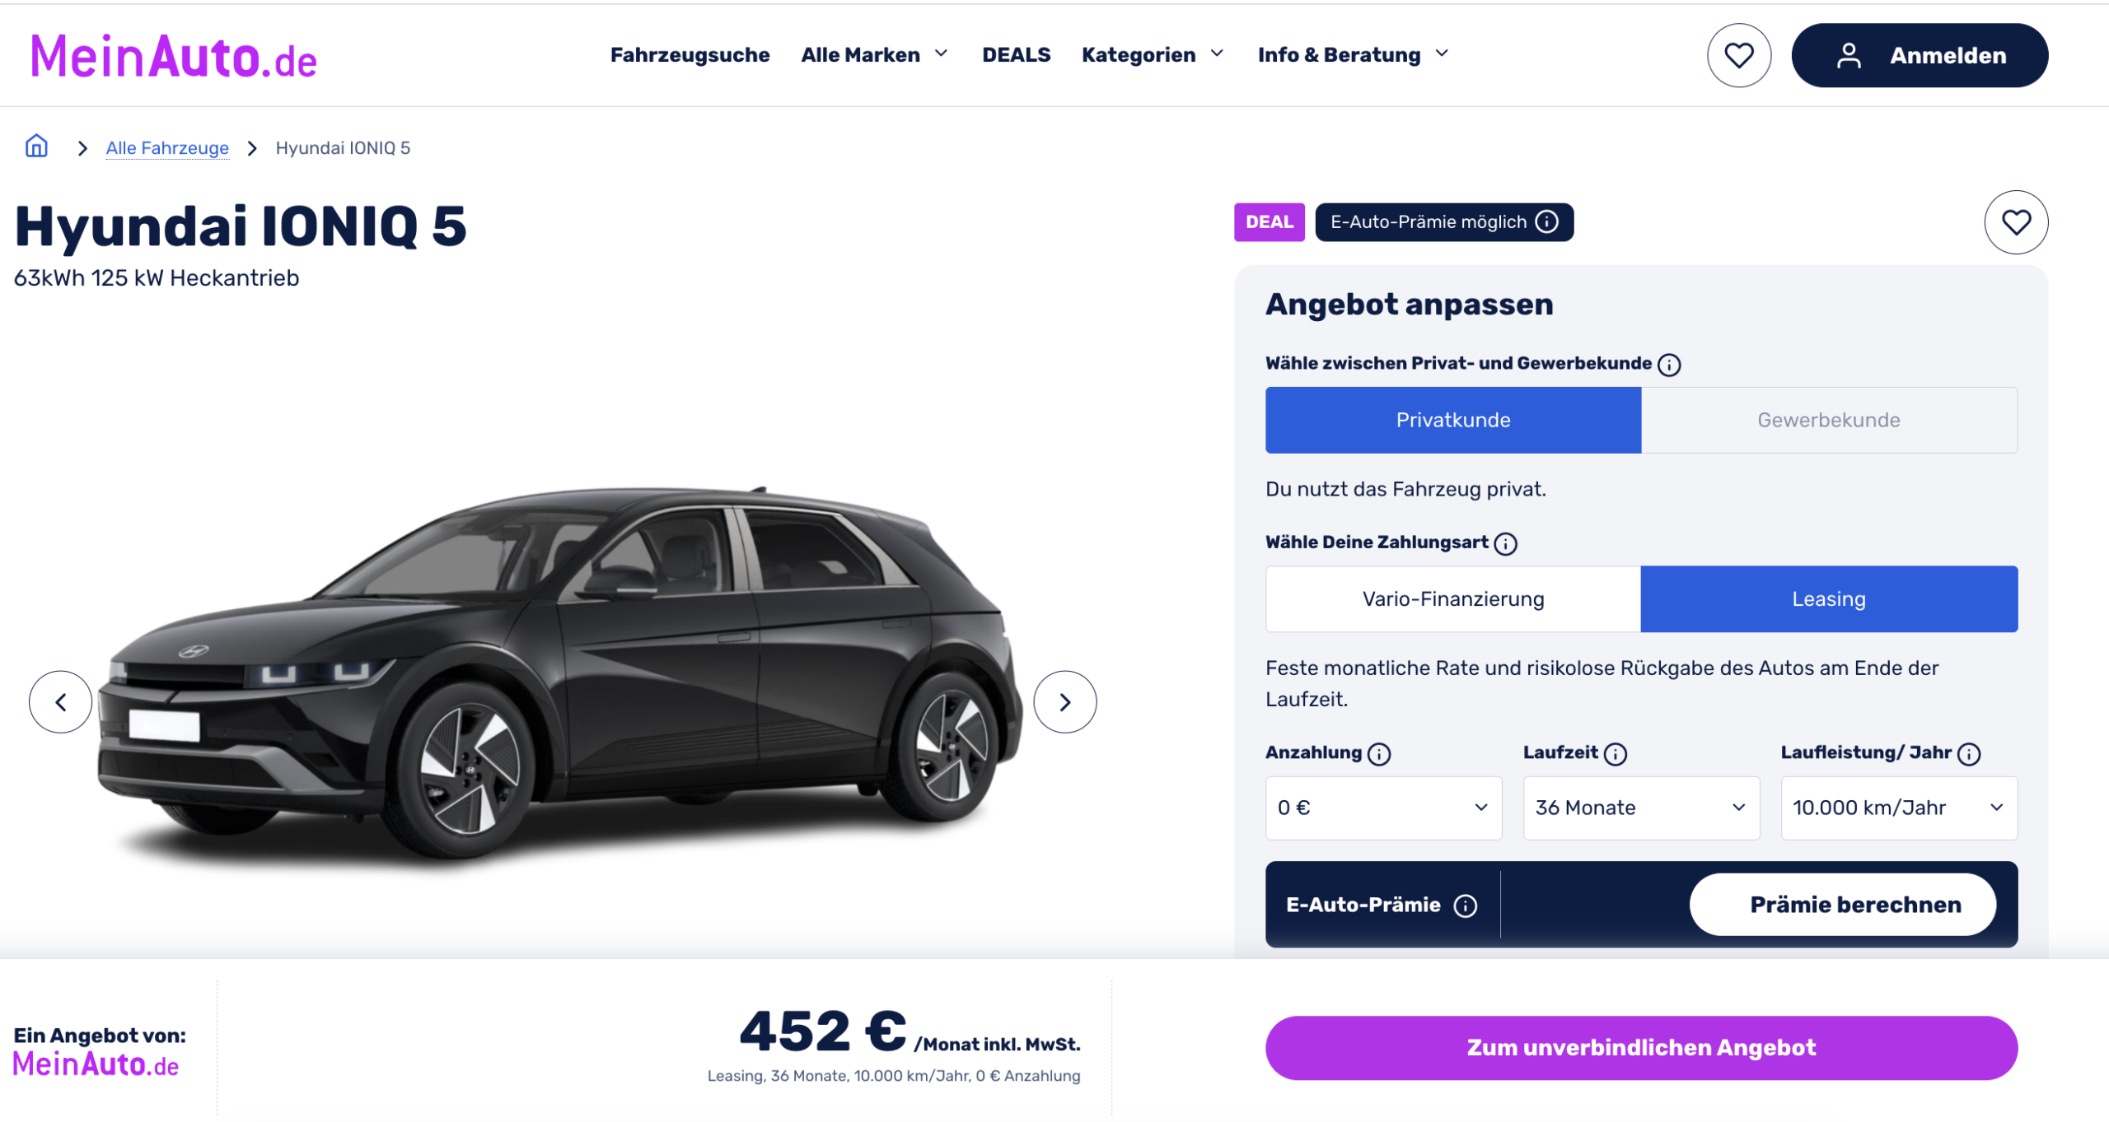The height and width of the screenshot is (1122, 2109).
Task: Save Hyundai IONIQ 5 to favorites heart
Action: click(2015, 222)
